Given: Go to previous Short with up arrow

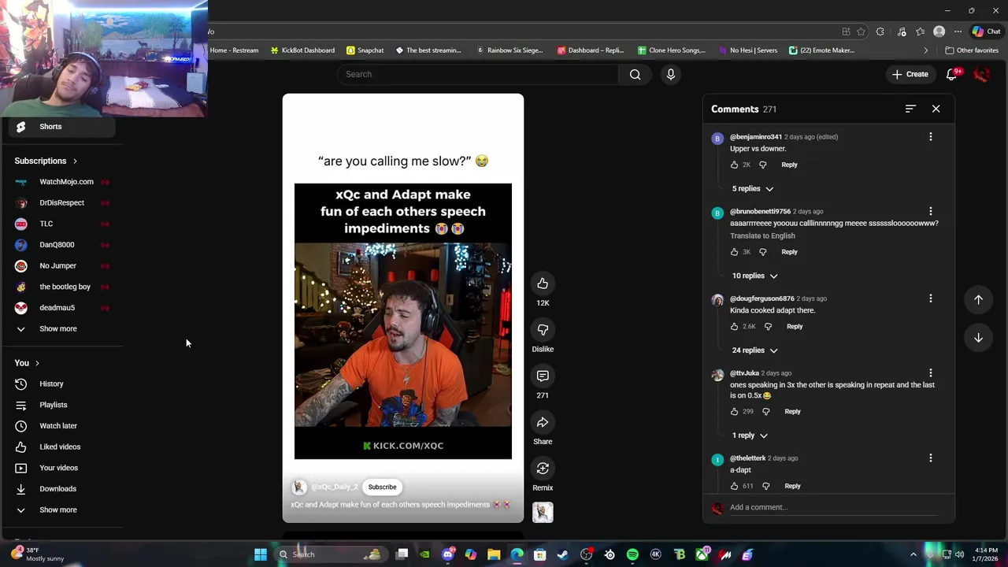Looking at the screenshot, I should (978, 299).
